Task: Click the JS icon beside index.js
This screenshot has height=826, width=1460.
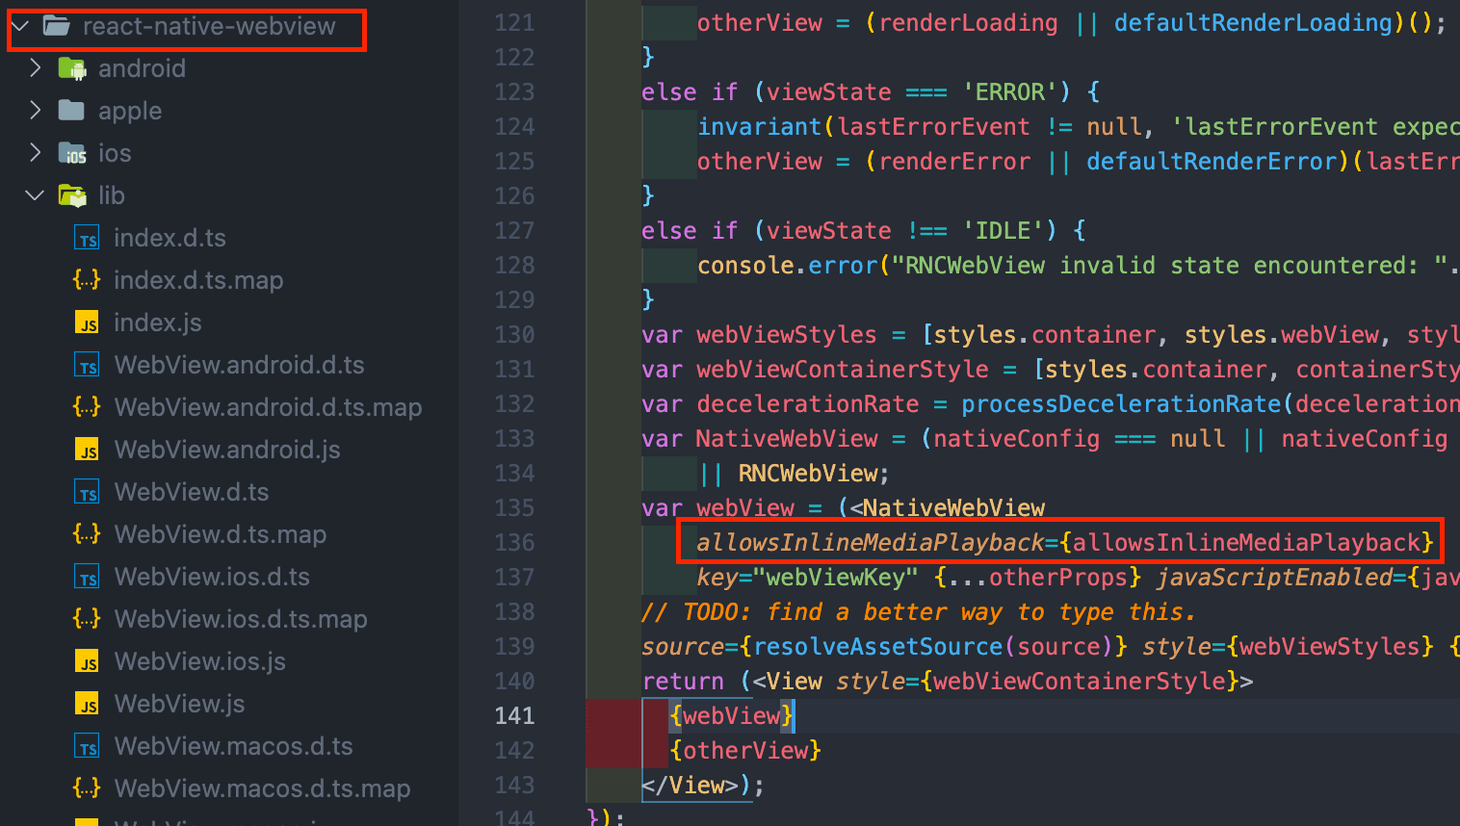Action: (87, 323)
